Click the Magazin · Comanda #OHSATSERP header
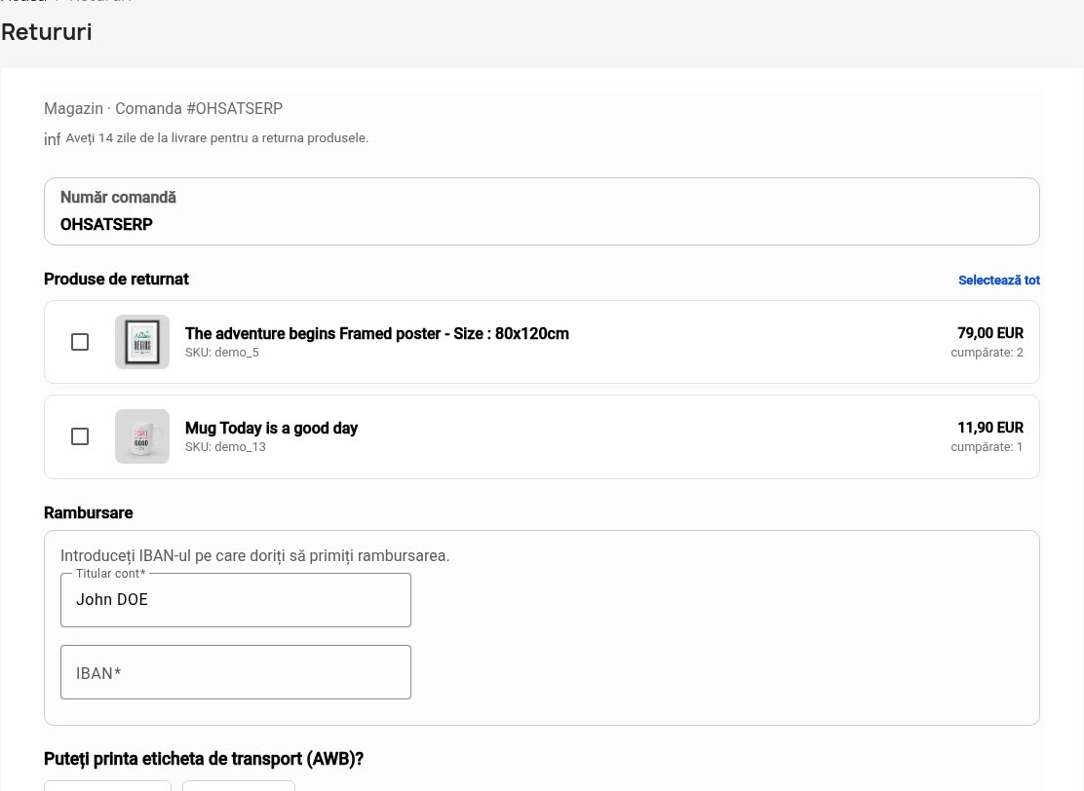 [163, 108]
